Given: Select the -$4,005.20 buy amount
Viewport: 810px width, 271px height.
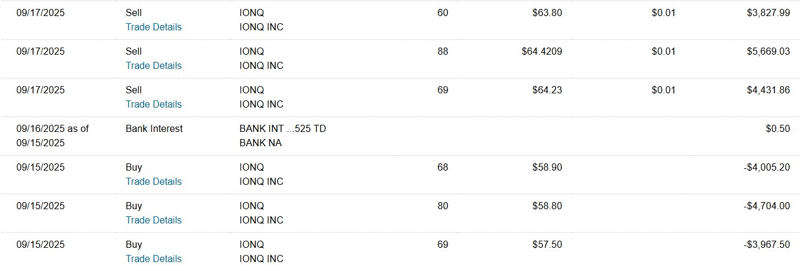Looking at the screenshot, I should click(x=767, y=167).
